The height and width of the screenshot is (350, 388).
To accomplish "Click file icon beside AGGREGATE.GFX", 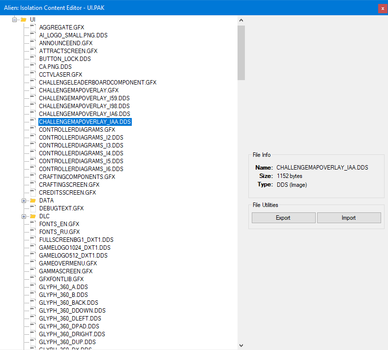I will (x=33, y=27).
